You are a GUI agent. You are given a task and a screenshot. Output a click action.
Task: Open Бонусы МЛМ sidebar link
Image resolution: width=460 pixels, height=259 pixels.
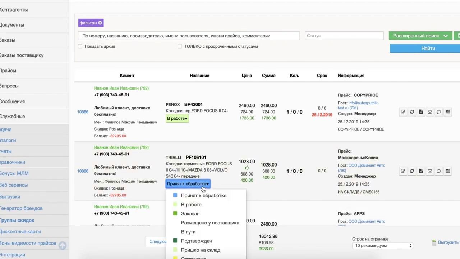click(14, 173)
